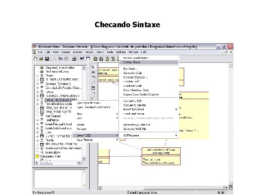261x196 pixels.
Task: Expand the Cliente class node
Action: tap(37, 75)
